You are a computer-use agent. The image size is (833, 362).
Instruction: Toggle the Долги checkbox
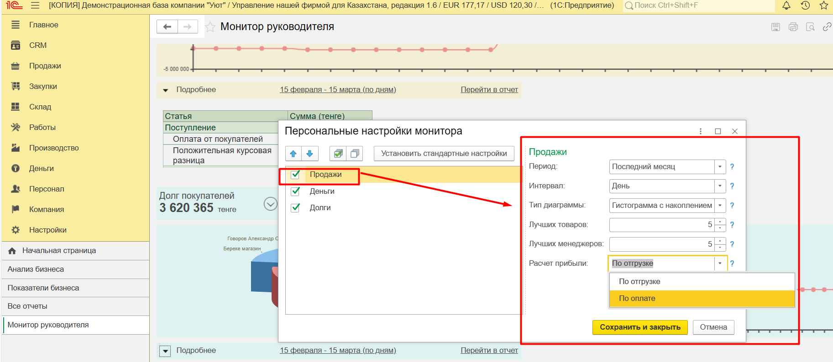[x=296, y=207]
